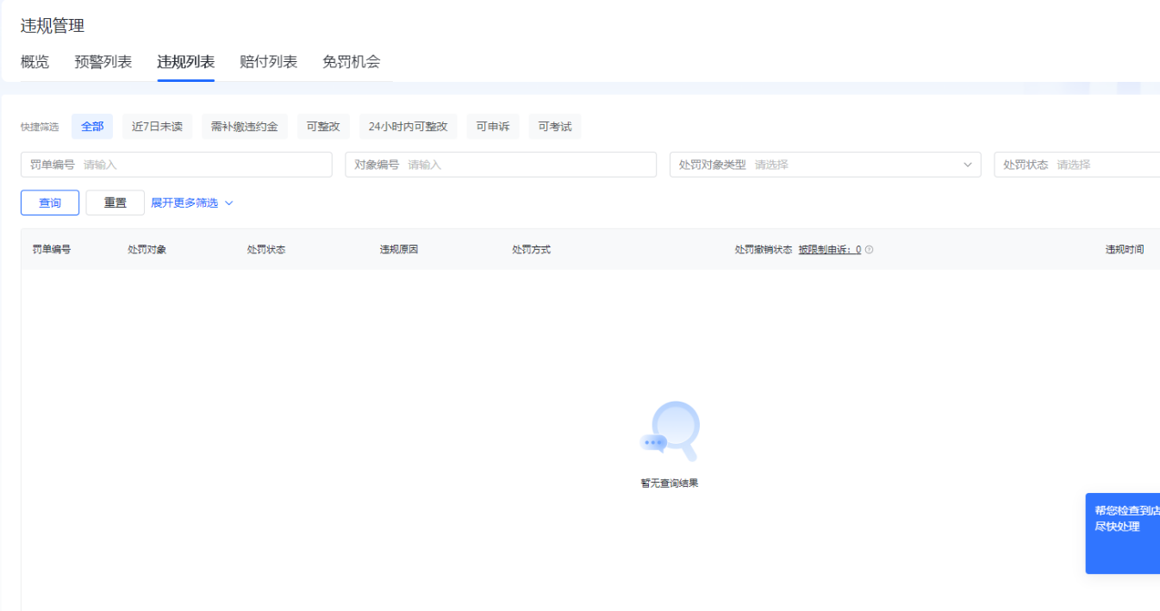
Task: Select the 全部 quick filter
Action: [92, 127]
